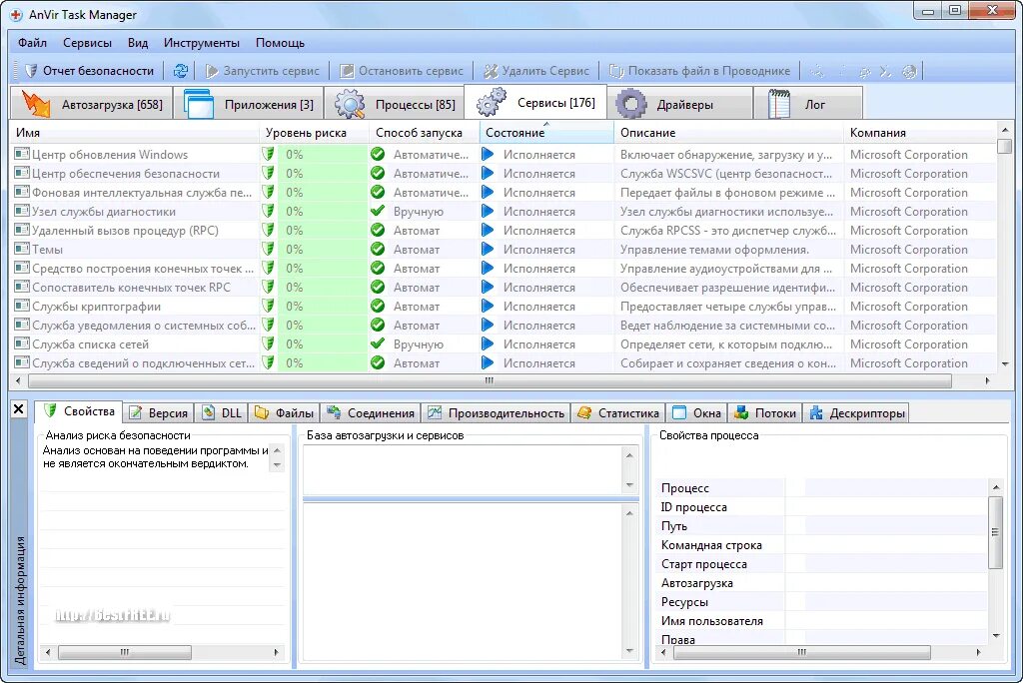Image resolution: width=1023 pixels, height=683 pixels.
Task: Open the Инструменты menu
Action: click(x=202, y=42)
